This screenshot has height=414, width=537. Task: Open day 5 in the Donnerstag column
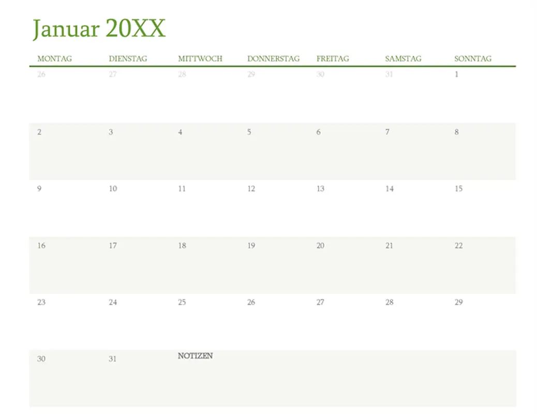pyautogui.click(x=249, y=132)
